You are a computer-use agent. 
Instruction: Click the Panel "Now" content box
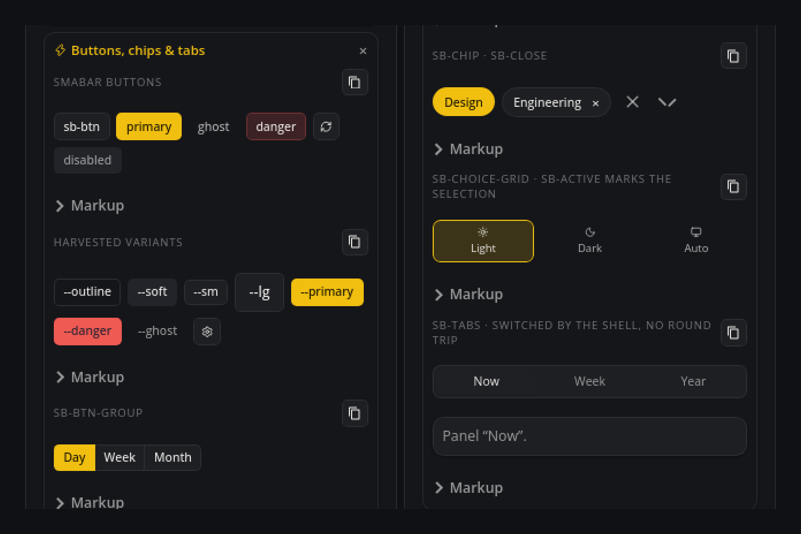click(589, 436)
